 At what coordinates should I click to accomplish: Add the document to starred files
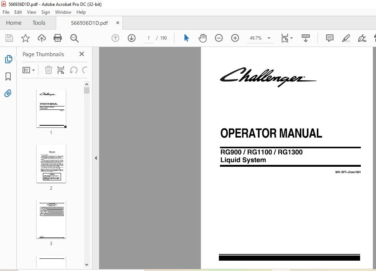pyautogui.click(x=26, y=38)
